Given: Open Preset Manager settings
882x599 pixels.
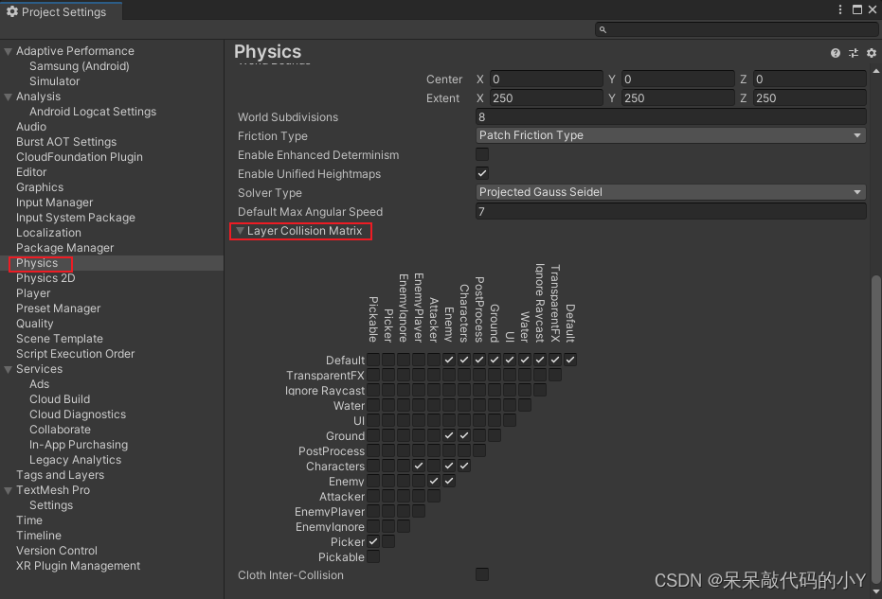Looking at the screenshot, I should point(59,309).
